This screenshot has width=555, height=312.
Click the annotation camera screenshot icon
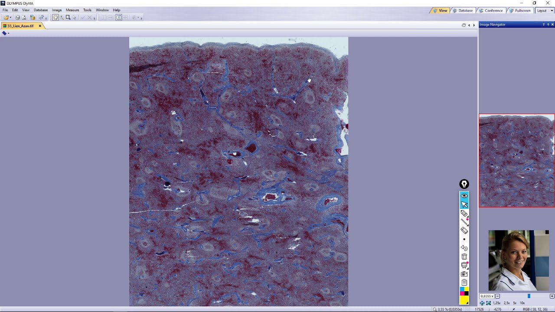tap(464, 274)
